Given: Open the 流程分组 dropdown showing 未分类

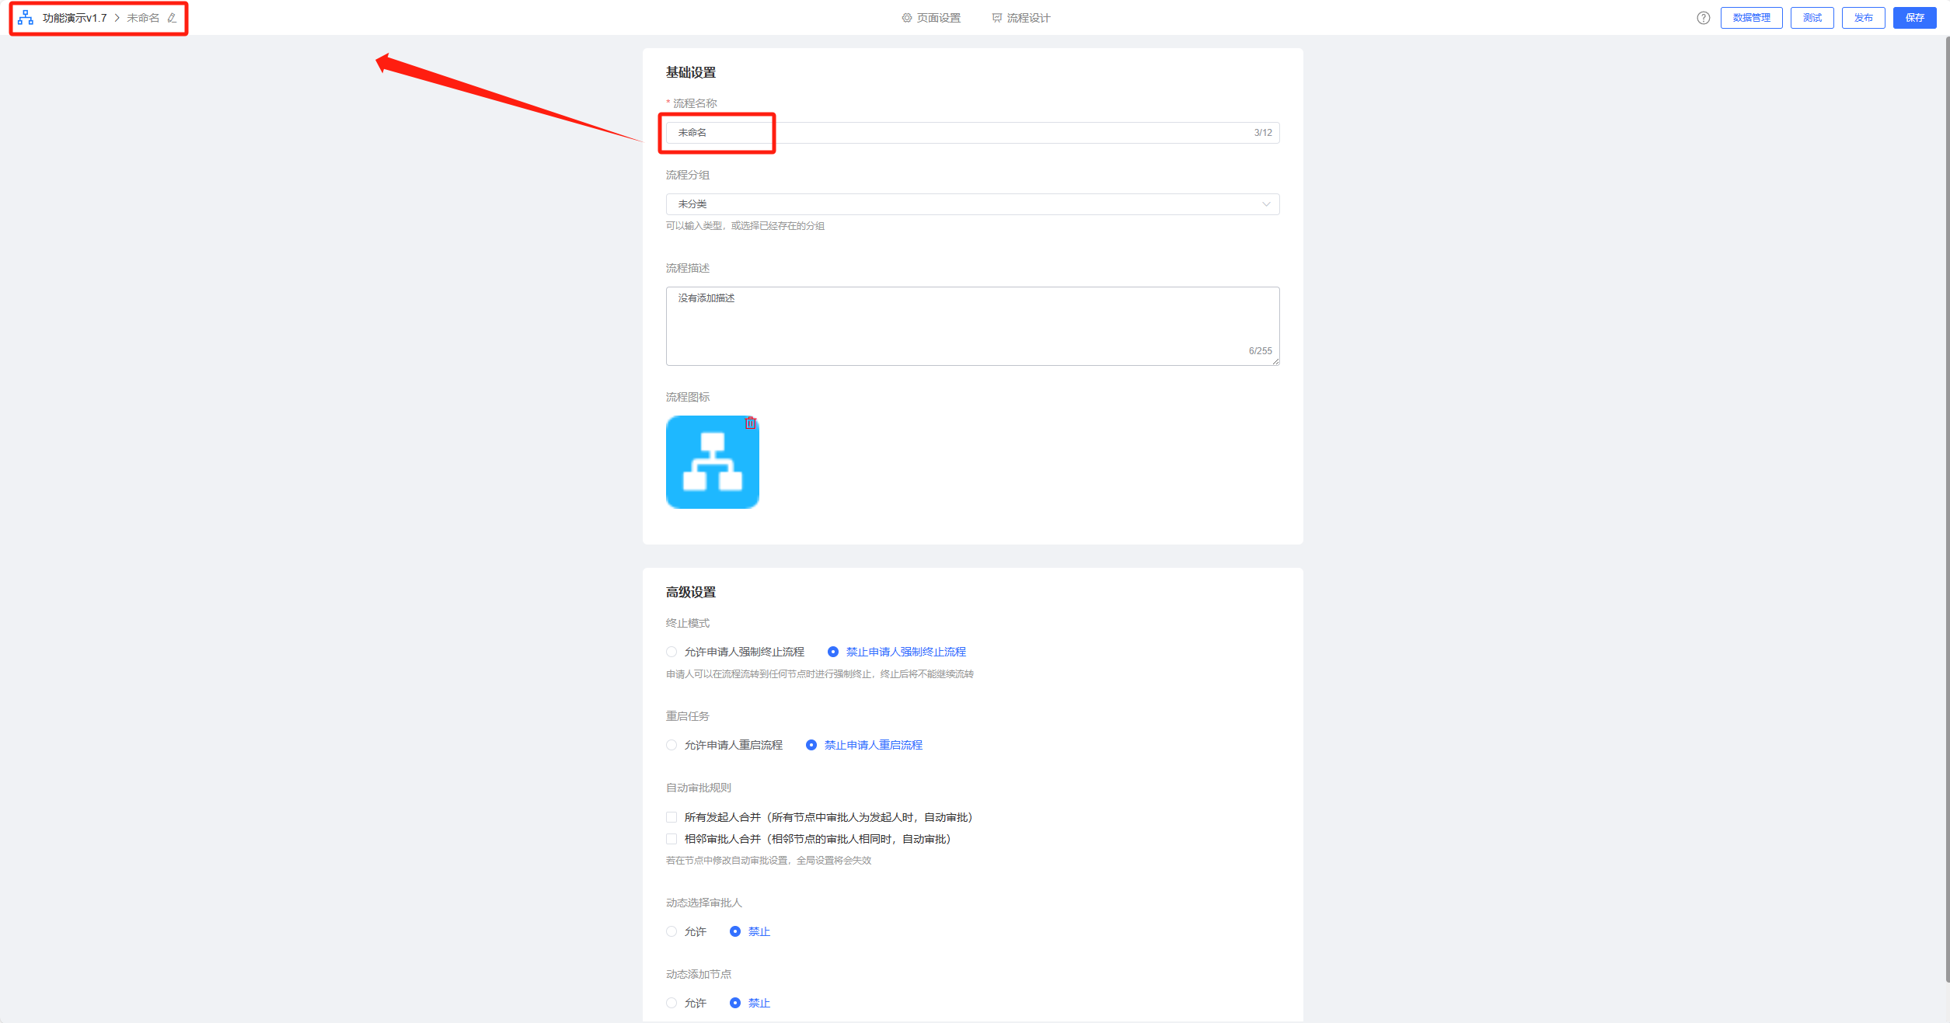Looking at the screenshot, I should point(972,204).
